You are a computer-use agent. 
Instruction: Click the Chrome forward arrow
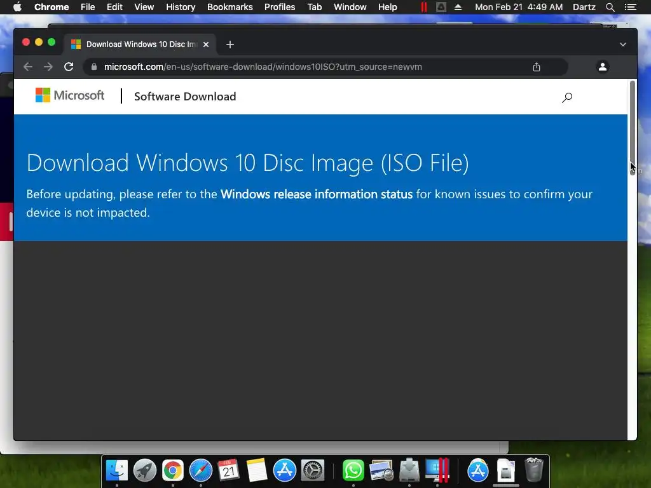tap(48, 67)
